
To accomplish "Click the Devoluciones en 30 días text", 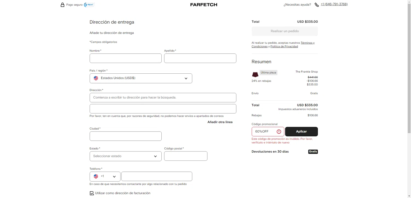I will [x=270, y=151].
